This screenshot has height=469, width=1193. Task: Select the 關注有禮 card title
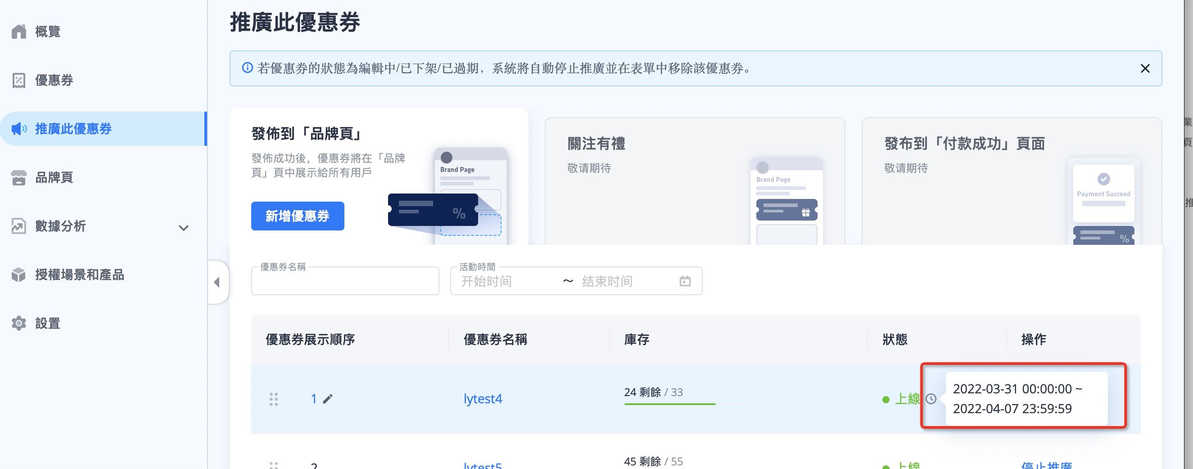click(x=596, y=144)
